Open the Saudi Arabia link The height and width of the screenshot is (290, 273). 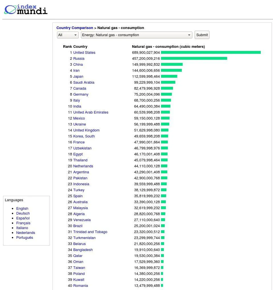pos(84,83)
